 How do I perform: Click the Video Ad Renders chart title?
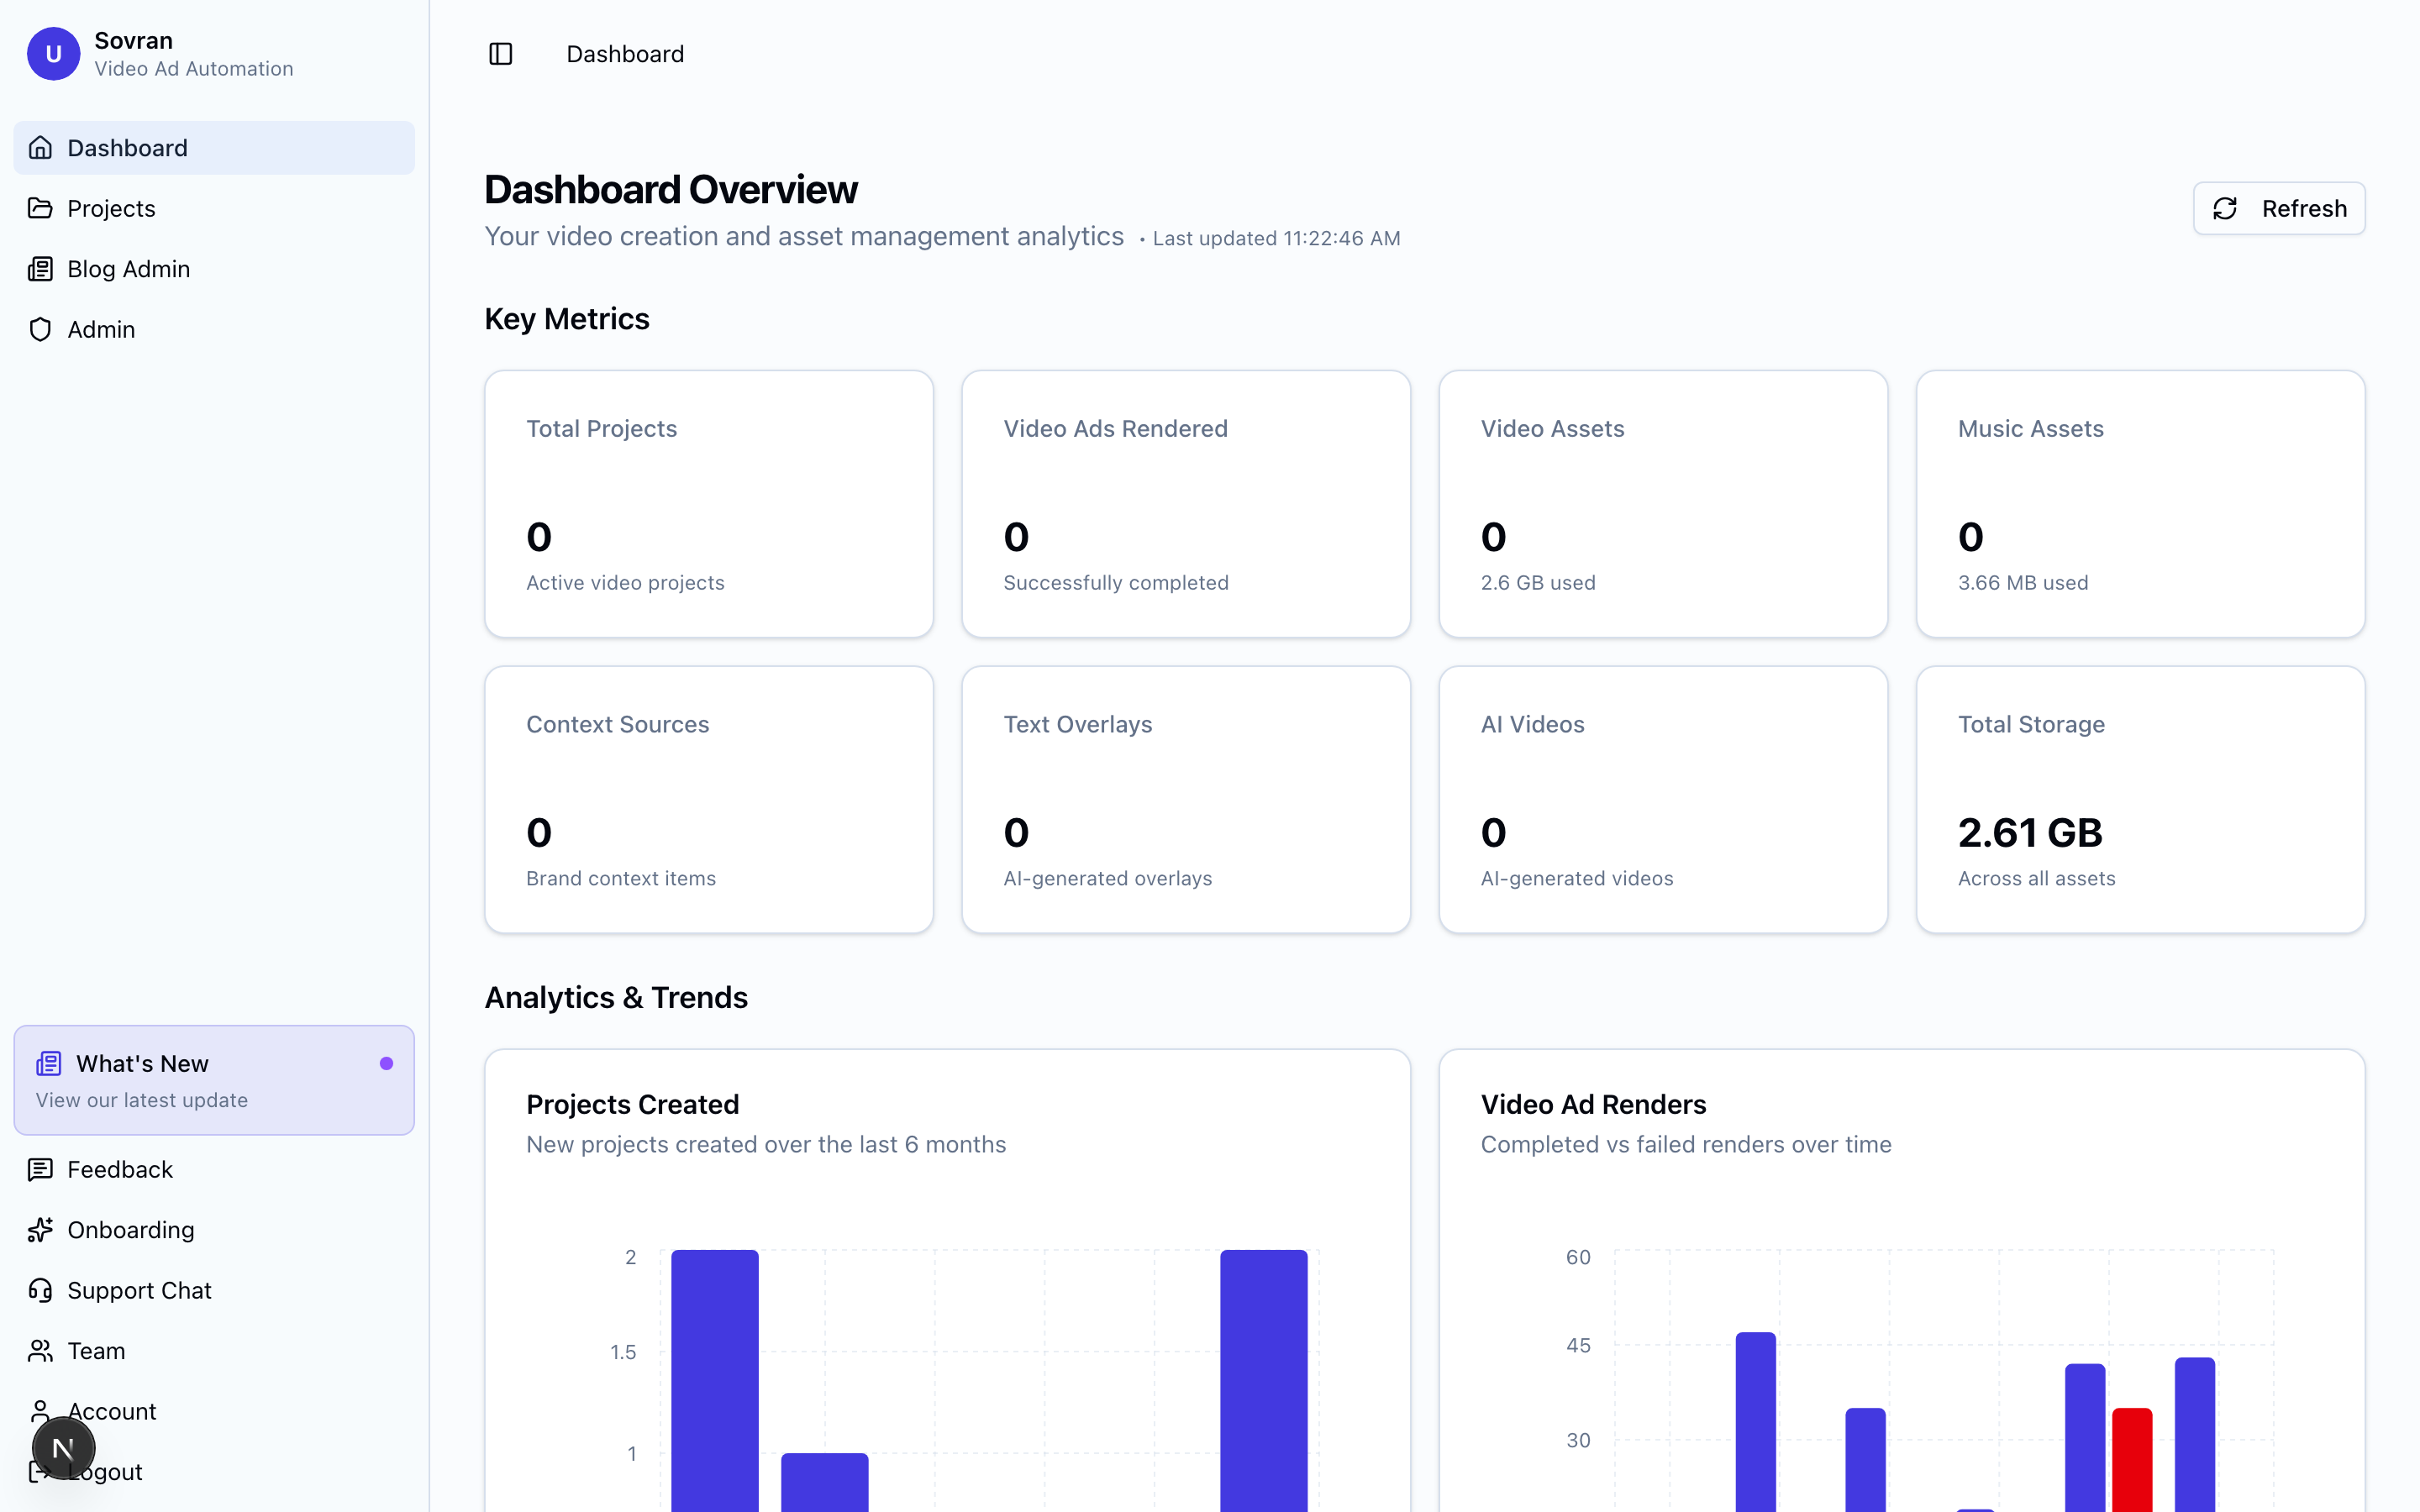(1593, 1104)
